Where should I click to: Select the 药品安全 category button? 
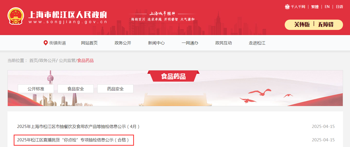[115, 89]
